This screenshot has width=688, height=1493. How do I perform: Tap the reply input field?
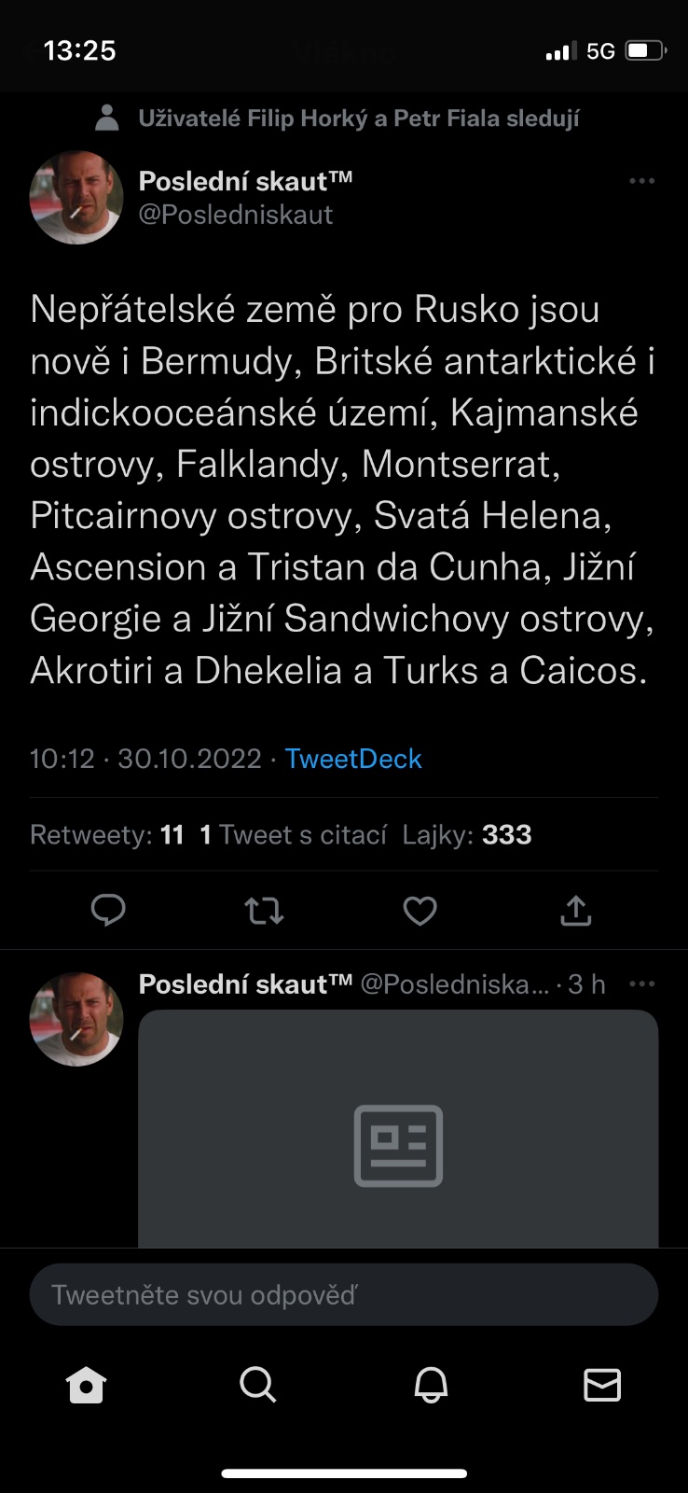pyautogui.click(x=343, y=1294)
